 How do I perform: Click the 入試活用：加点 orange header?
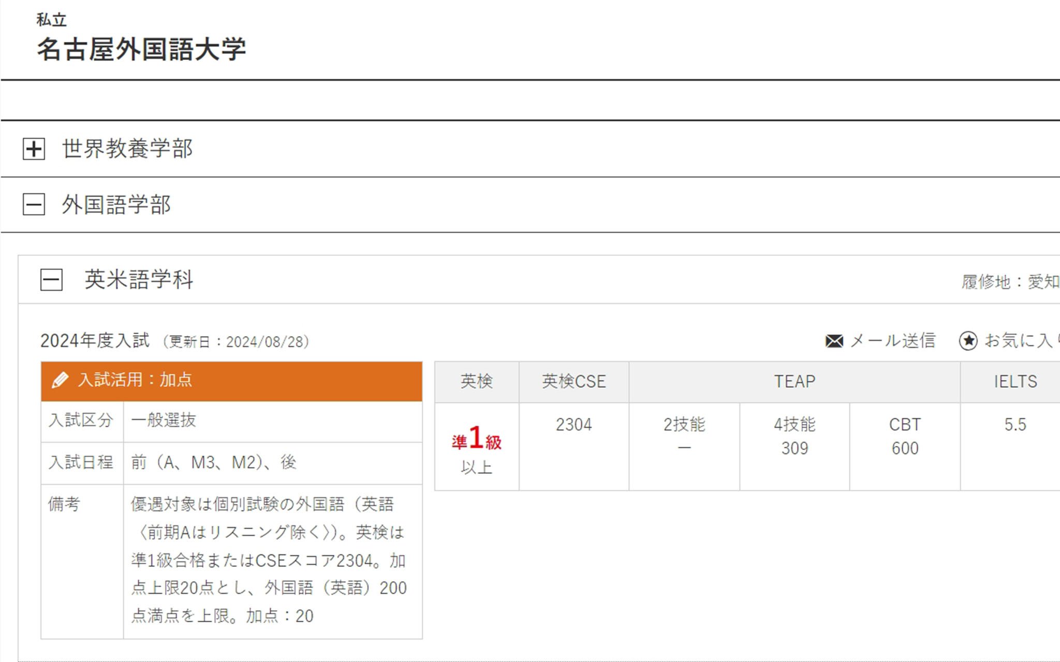(x=231, y=381)
